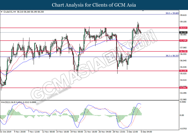Click the 52.985 price scale value

pos(183,99)
